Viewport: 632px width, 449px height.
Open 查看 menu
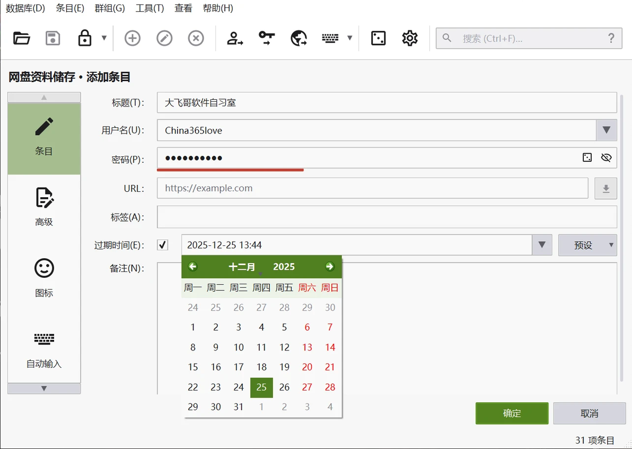click(183, 8)
